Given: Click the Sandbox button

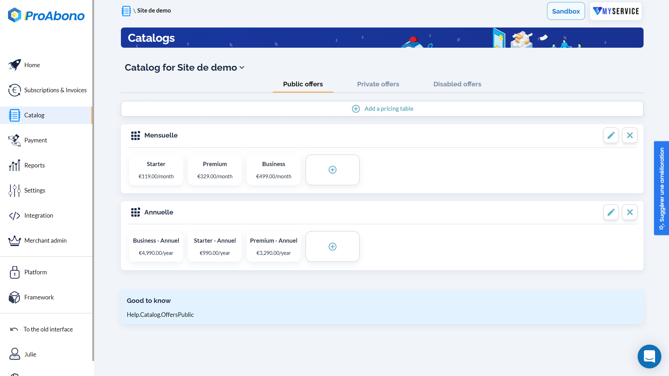Looking at the screenshot, I should (566, 11).
